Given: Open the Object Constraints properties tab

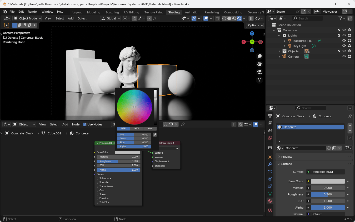Looking at the screenshot, I should [270, 186].
